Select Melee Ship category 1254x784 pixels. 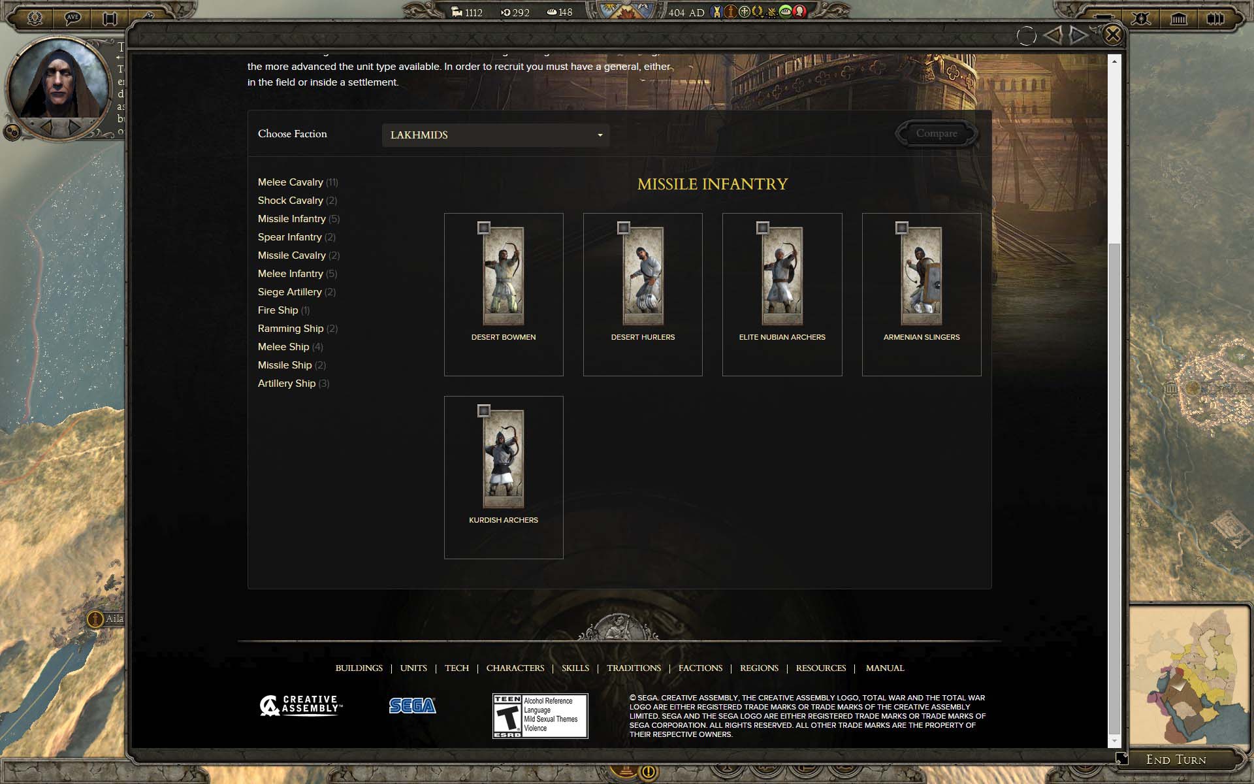coord(290,347)
